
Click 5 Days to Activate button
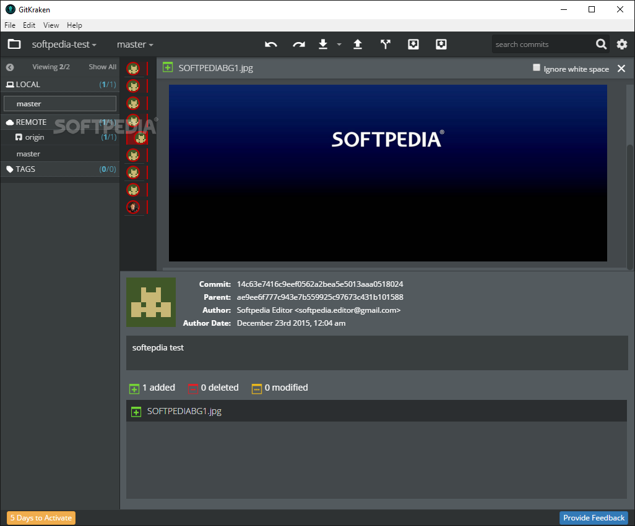[41, 518]
